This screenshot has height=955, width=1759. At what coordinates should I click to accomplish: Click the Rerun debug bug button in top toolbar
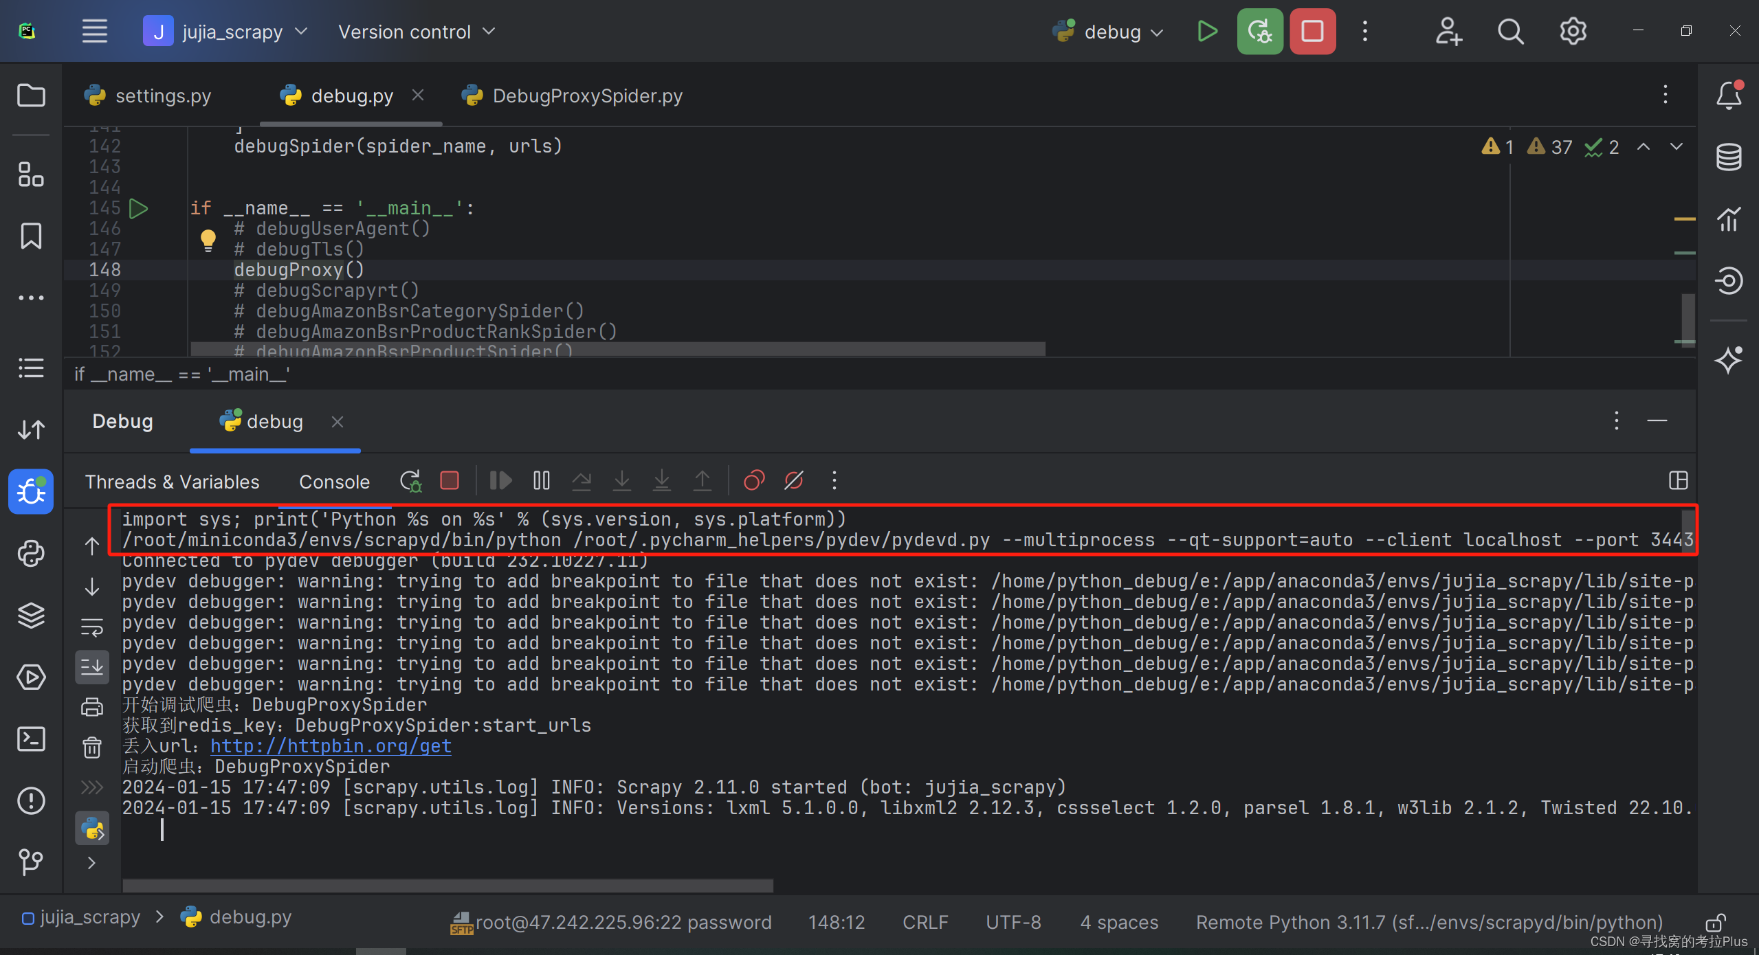tap(1260, 32)
